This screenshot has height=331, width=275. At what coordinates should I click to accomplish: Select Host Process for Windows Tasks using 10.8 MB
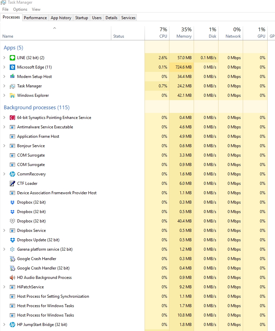[137, 315]
